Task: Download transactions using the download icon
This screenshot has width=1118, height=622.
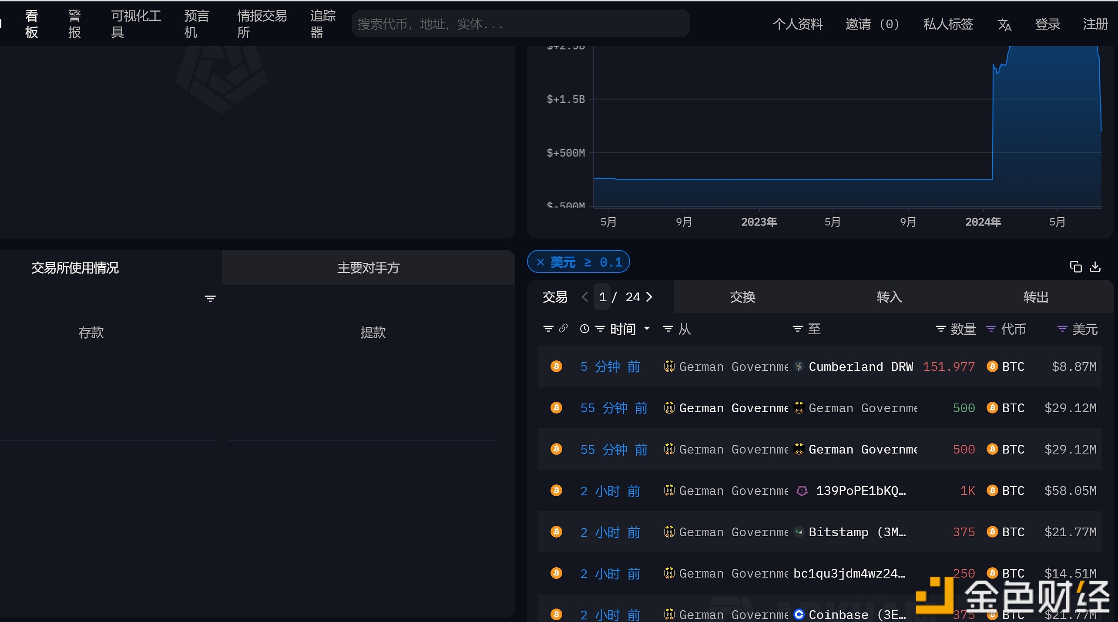Action: 1095,266
